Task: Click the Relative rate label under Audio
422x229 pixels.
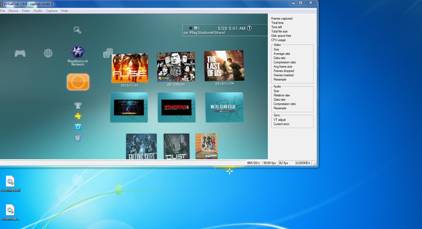Action: point(282,95)
